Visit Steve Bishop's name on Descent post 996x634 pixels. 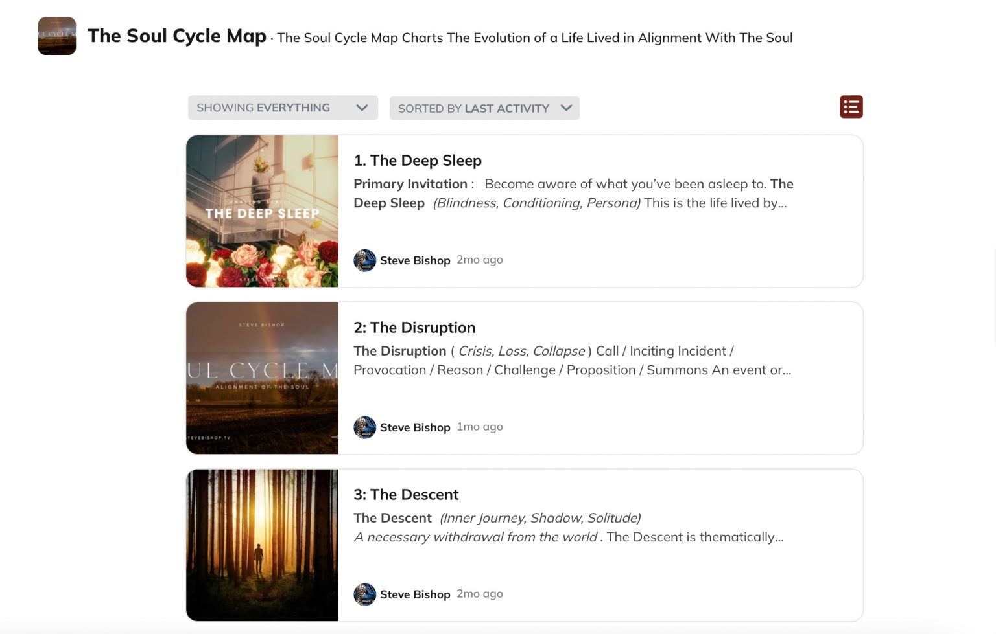coord(415,594)
